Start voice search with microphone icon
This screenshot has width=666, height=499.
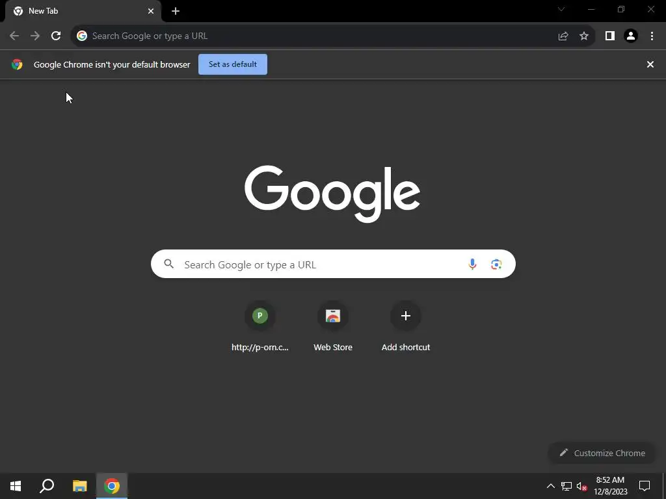[472, 264]
